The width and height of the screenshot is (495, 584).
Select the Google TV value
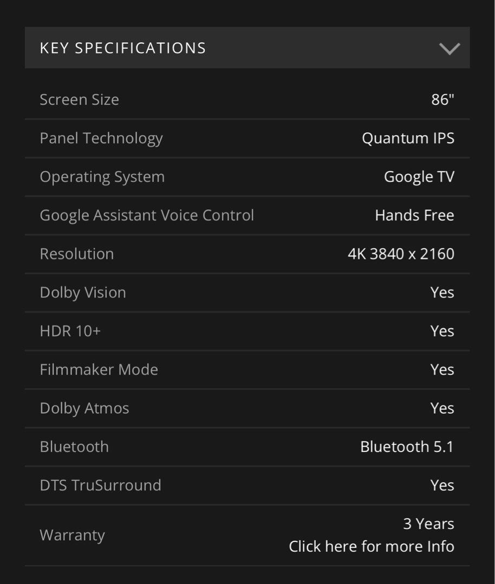pos(419,176)
